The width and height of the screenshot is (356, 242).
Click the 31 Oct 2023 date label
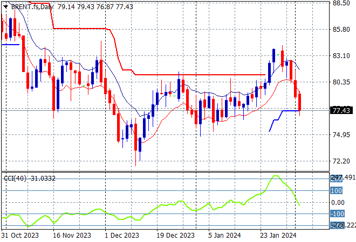20,236
